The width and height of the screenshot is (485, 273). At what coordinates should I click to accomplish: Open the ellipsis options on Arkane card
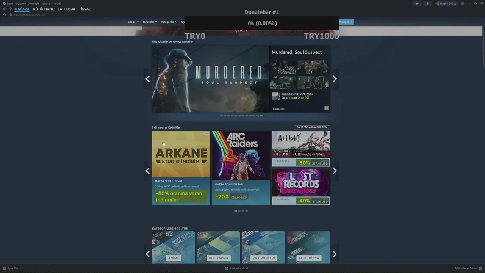click(x=206, y=134)
